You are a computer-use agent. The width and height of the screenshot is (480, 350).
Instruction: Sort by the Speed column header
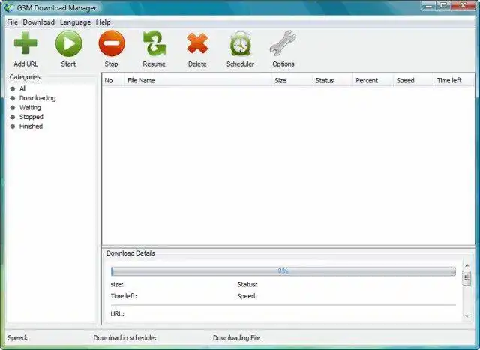[x=413, y=80]
